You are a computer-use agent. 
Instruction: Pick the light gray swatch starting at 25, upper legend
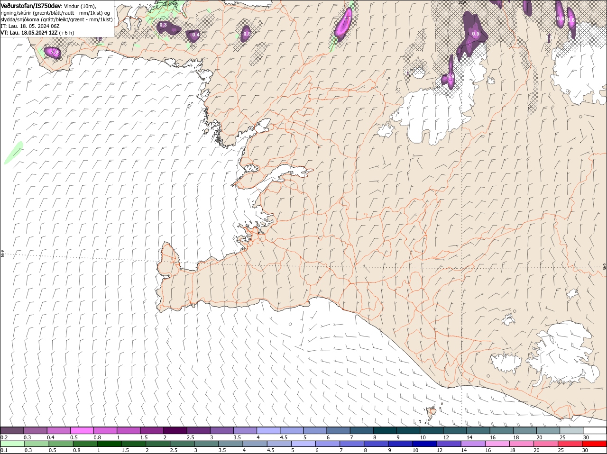571,430
